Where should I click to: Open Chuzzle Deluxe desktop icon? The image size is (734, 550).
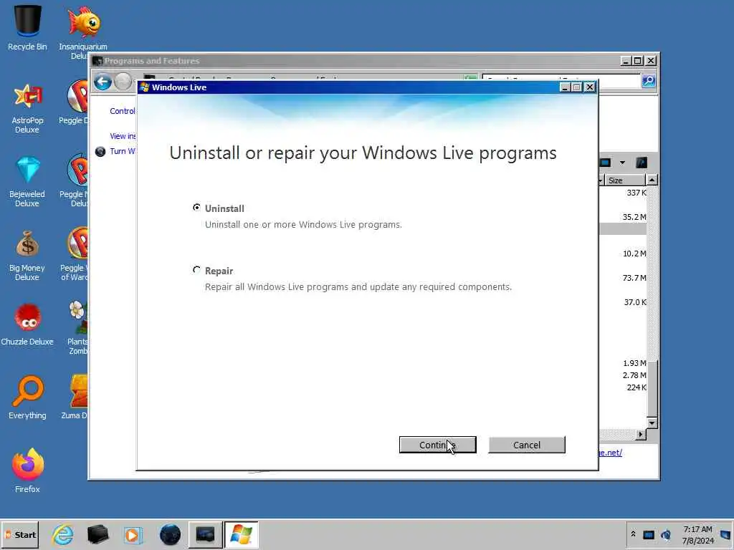coord(27,324)
